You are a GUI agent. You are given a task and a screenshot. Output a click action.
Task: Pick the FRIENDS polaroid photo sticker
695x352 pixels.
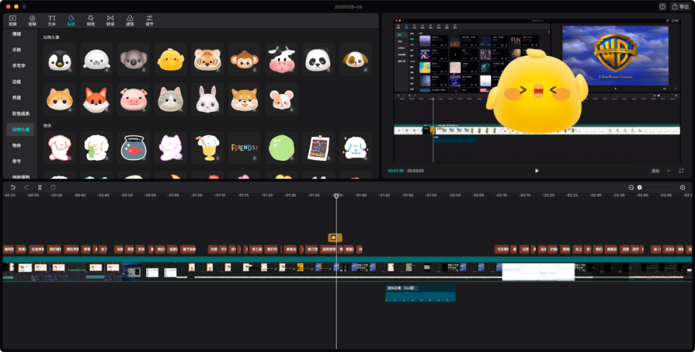pyautogui.click(x=319, y=147)
